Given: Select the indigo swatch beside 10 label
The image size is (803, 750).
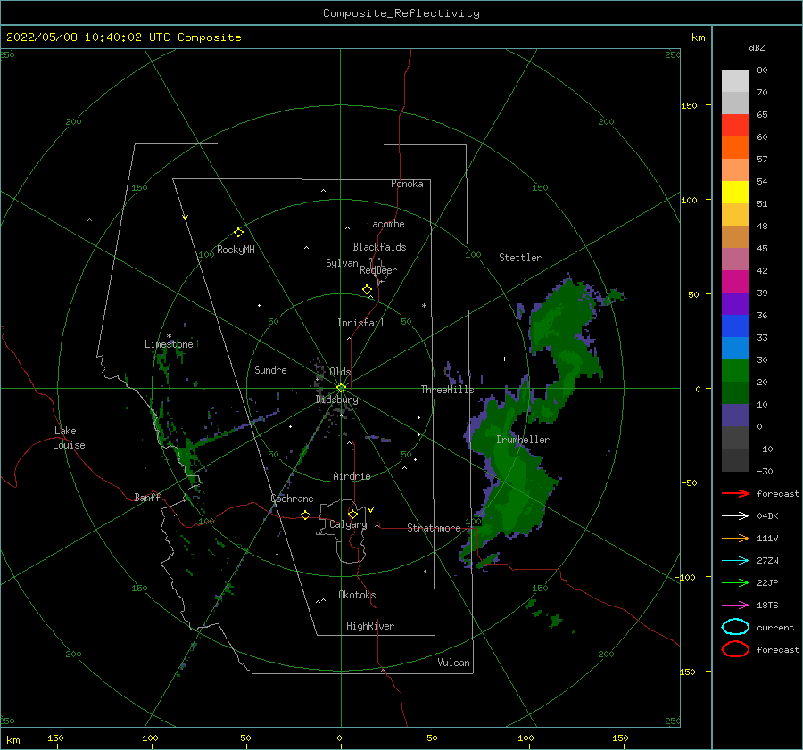Looking at the screenshot, I should (735, 416).
